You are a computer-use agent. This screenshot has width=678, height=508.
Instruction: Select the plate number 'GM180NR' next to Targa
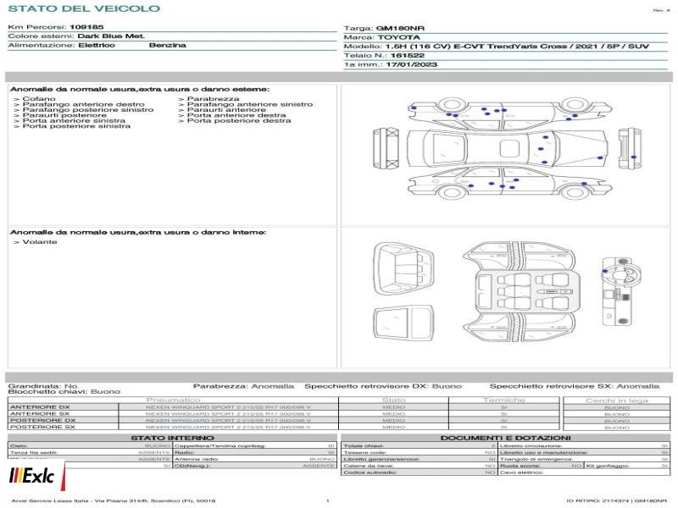(x=400, y=28)
